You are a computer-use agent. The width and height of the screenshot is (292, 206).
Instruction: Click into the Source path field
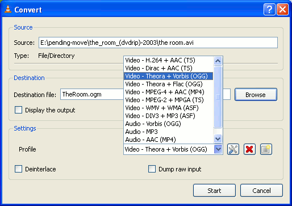158,43
